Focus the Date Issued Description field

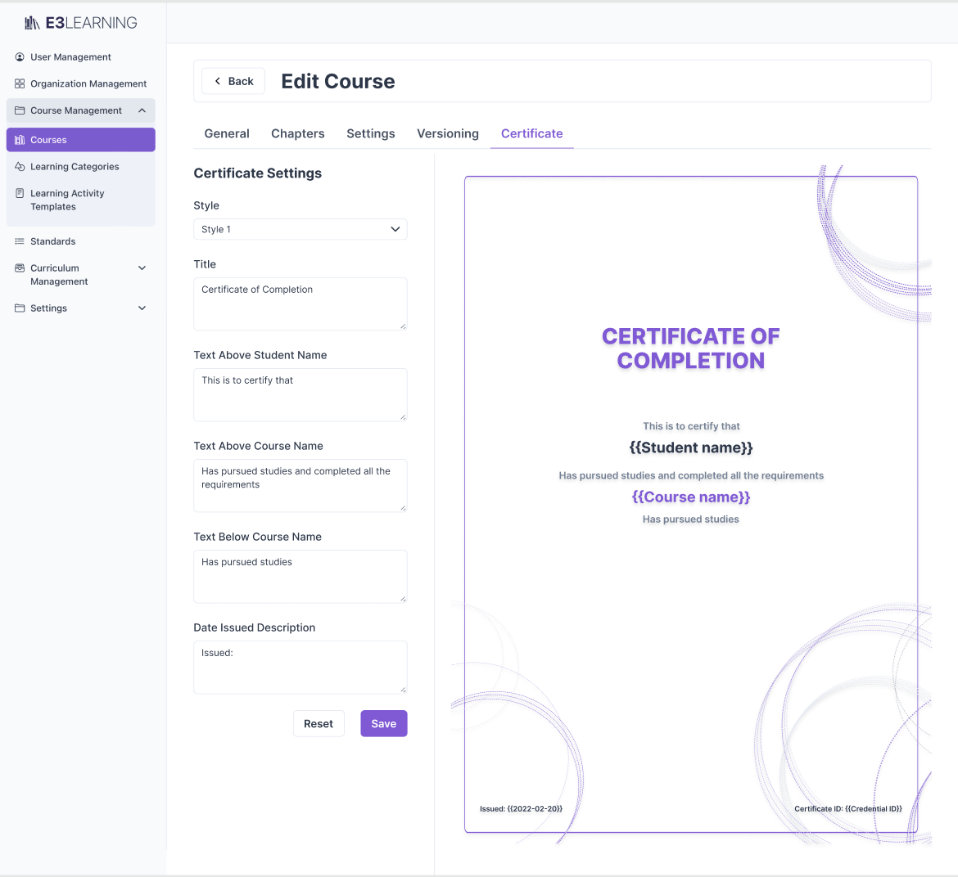click(300, 667)
